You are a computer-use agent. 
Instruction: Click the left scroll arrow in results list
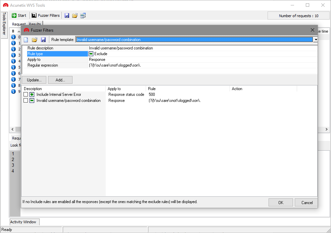12,129
